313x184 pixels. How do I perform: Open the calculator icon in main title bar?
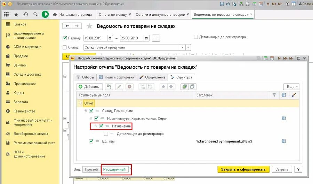[254, 4]
